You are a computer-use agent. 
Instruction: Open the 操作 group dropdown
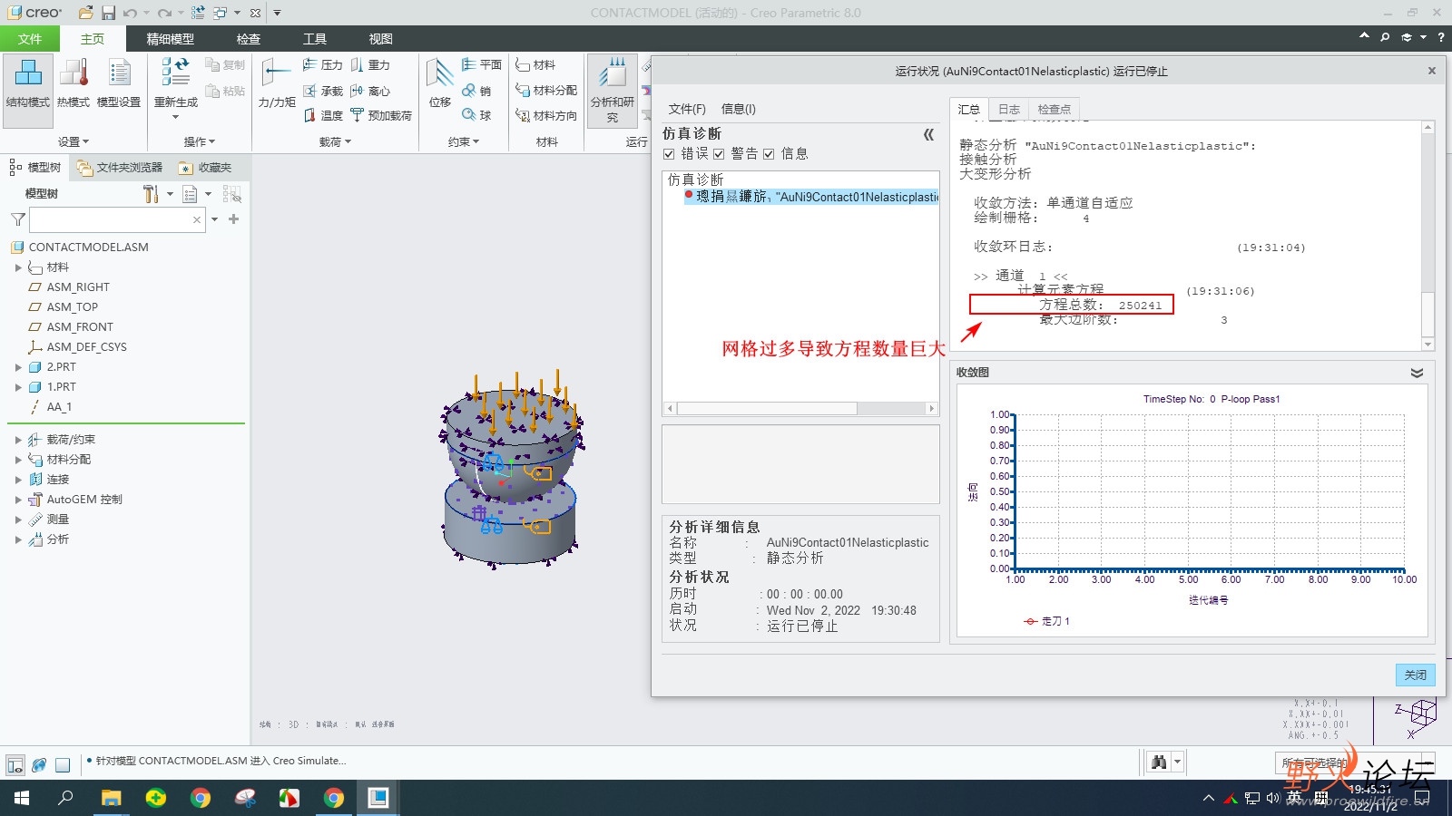point(199,141)
